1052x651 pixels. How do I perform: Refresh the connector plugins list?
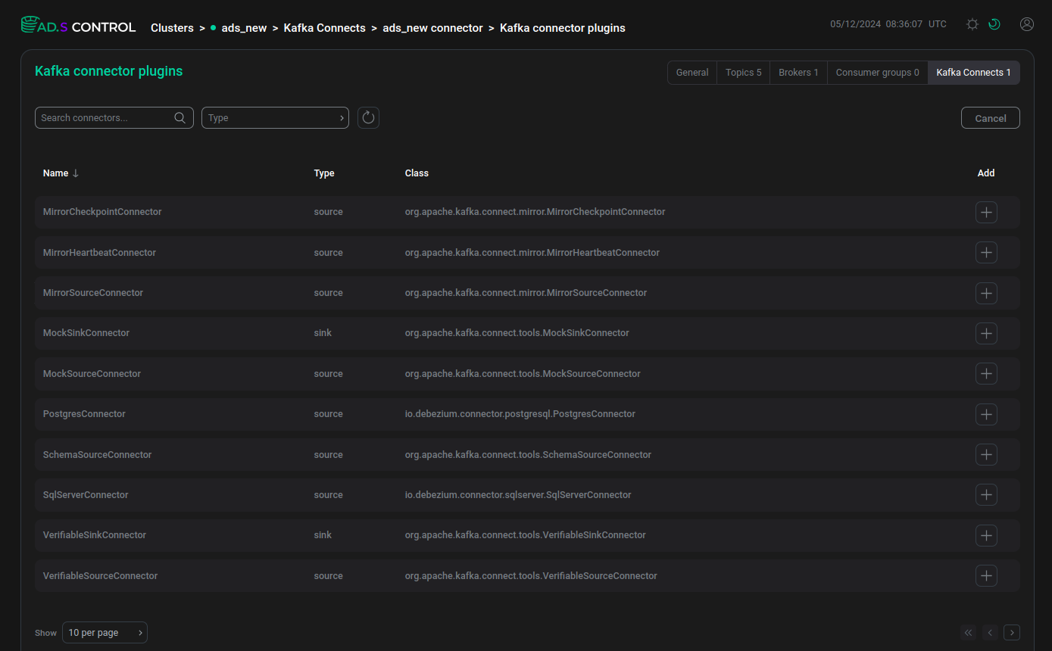[368, 117]
